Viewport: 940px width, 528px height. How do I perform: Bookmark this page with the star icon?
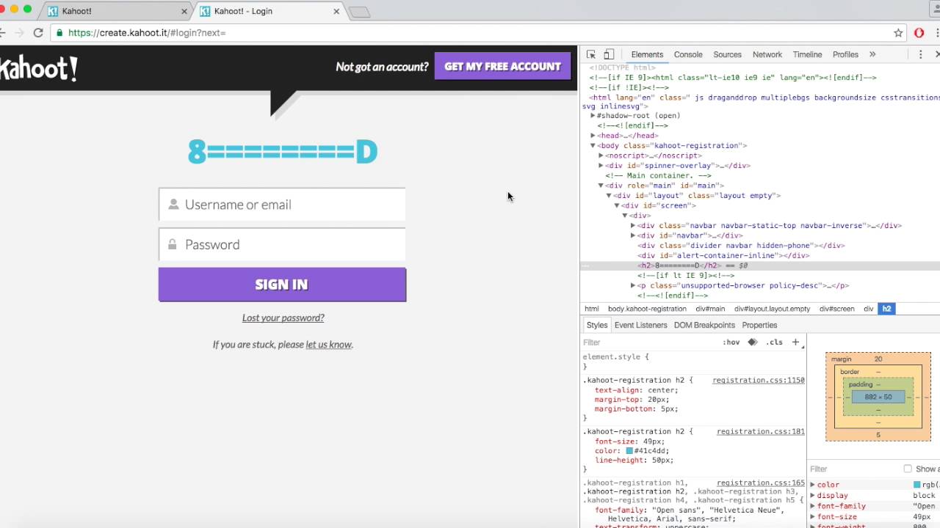tap(898, 33)
